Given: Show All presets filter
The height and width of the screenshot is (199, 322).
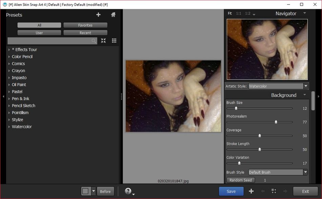Looking at the screenshot, I should (39, 25).
